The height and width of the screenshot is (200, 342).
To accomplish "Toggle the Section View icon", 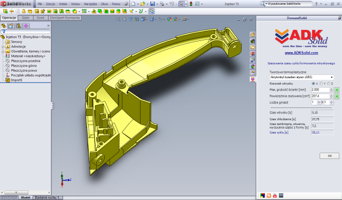I will 137,19.
